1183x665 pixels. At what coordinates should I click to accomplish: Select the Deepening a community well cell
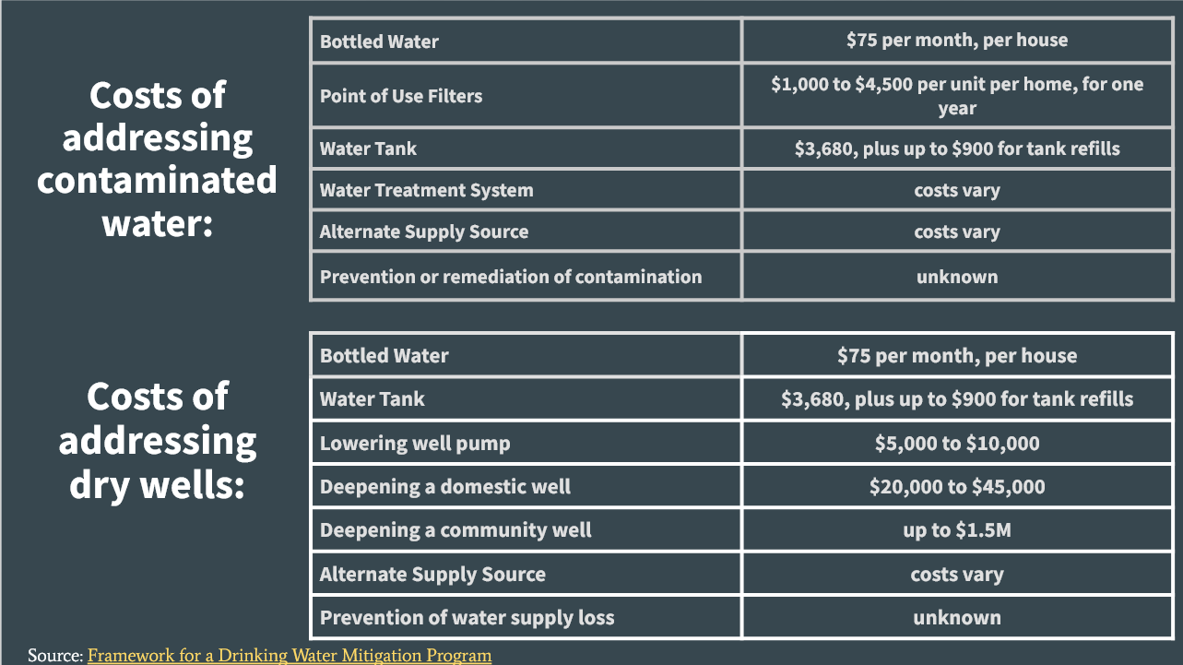[526, 529]
